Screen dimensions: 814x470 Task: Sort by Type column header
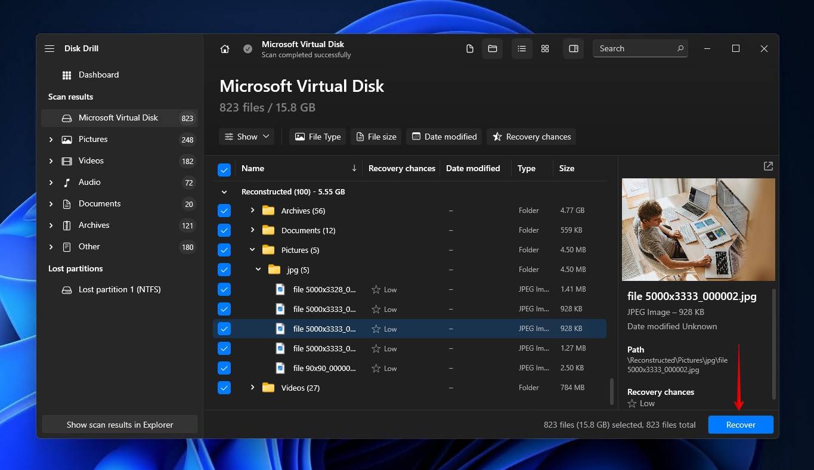pos(526,168)
